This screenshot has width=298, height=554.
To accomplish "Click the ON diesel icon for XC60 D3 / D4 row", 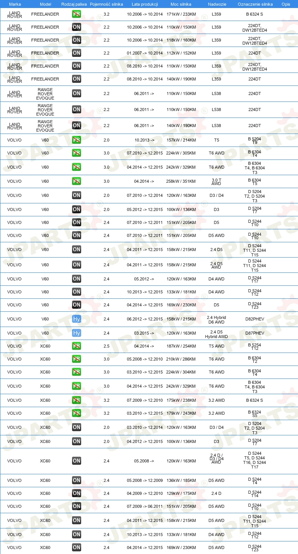I will tap(77, 427).
